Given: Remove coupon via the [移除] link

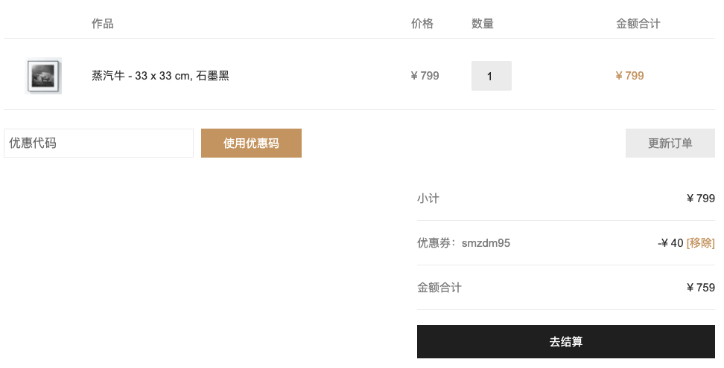Looking at the screenshot, I should click(700, 242).
